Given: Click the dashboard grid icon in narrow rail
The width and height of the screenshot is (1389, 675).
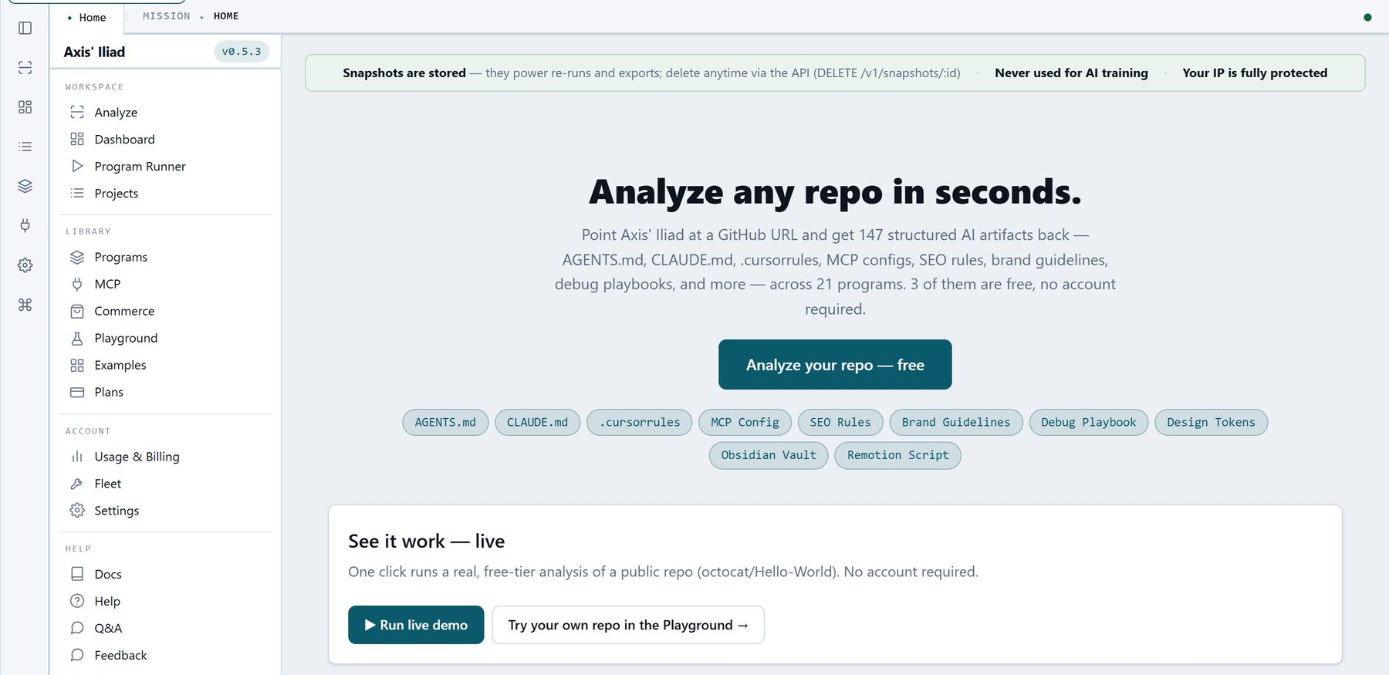Looking at the screenshot, I should click(25, 106).
